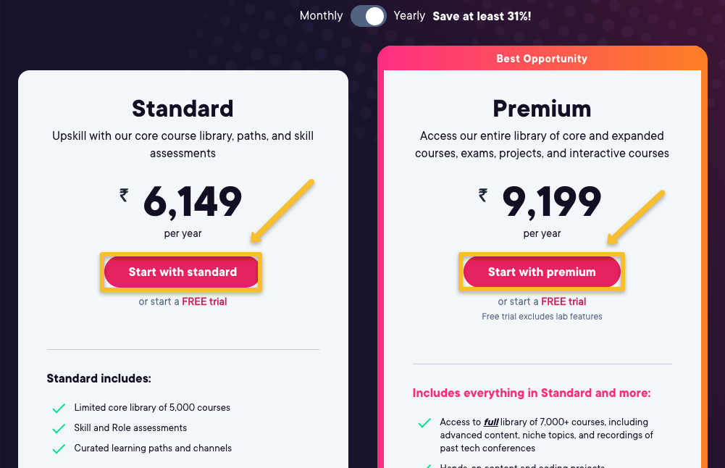This screenshot has width=725, height=468.
Task: Toggle the billing period switch to Monthly
Action: click(368, 15)
